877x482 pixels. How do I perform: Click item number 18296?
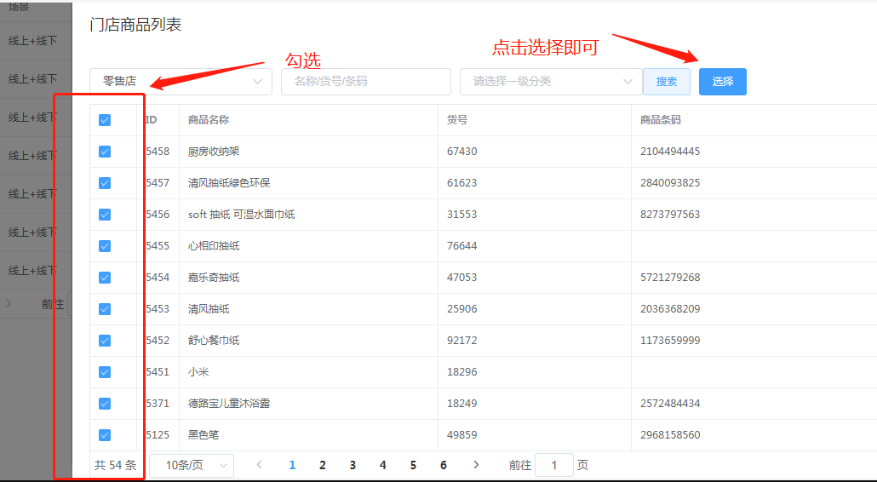(462, 372)
